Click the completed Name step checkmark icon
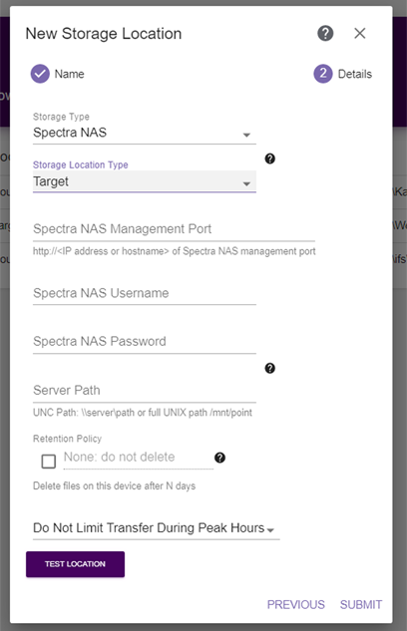The image size is (407, 631). (40, 74)
